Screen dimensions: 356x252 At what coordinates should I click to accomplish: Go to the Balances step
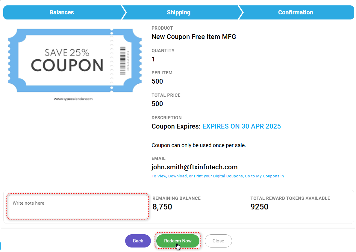point(62,12)
